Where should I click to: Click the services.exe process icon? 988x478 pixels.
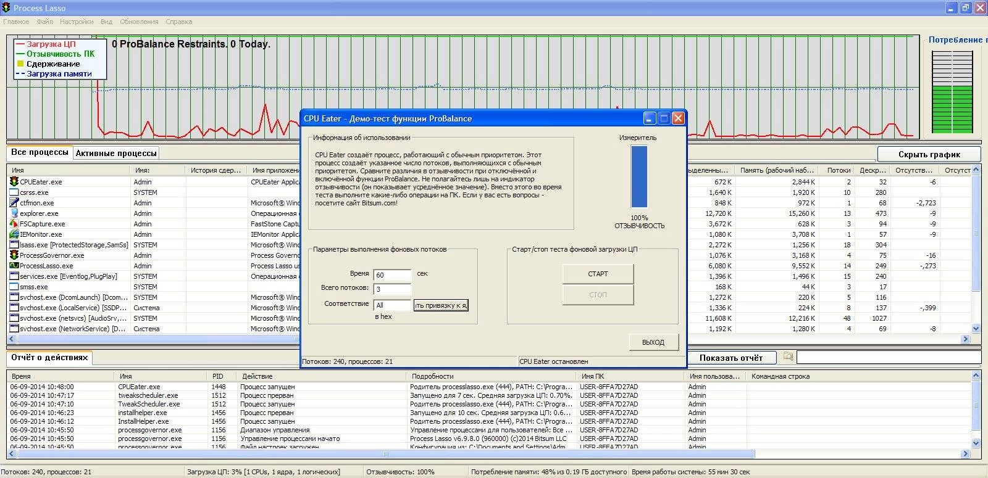coord(14,276)
